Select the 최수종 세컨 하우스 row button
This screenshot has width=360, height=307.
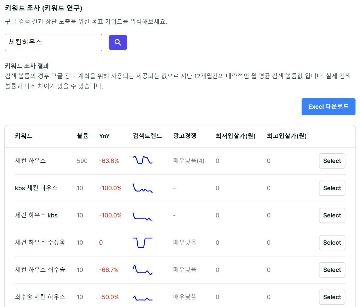tap(332, 297)
